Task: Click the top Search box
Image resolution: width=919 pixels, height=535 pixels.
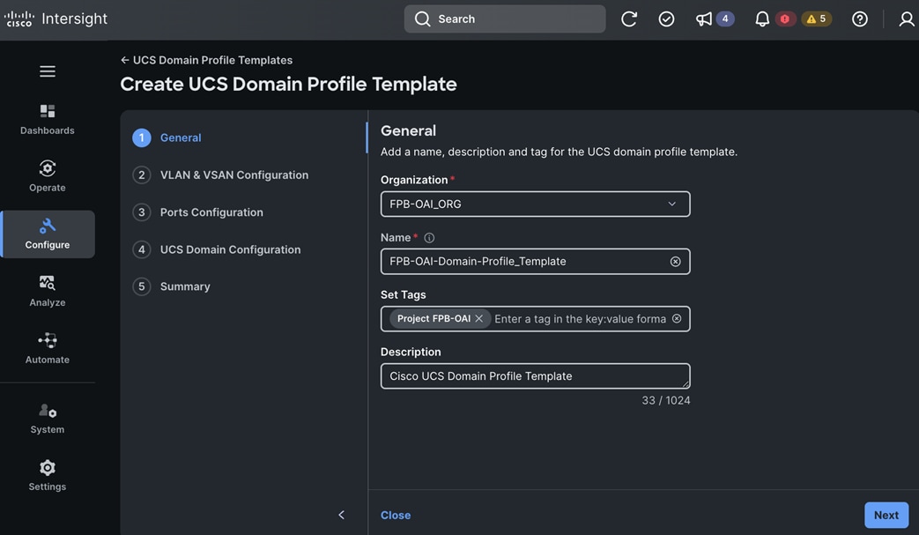Action: (x=505, y=19)
